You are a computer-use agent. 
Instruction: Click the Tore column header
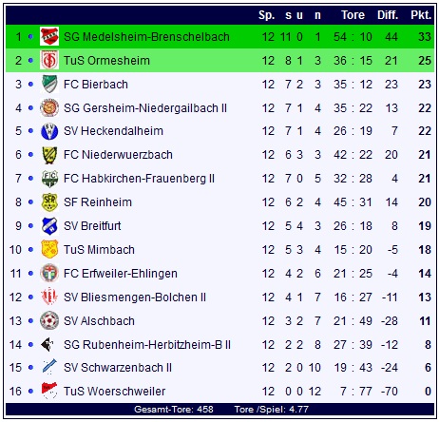pyautogui.click(x=353, y=15)
